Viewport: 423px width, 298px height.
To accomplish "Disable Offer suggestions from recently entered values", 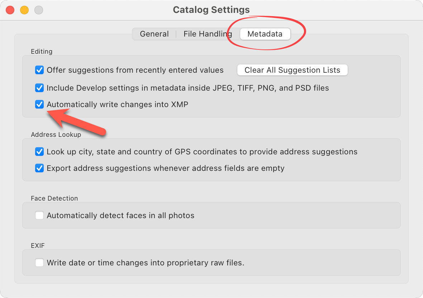I will click(39, 70).
